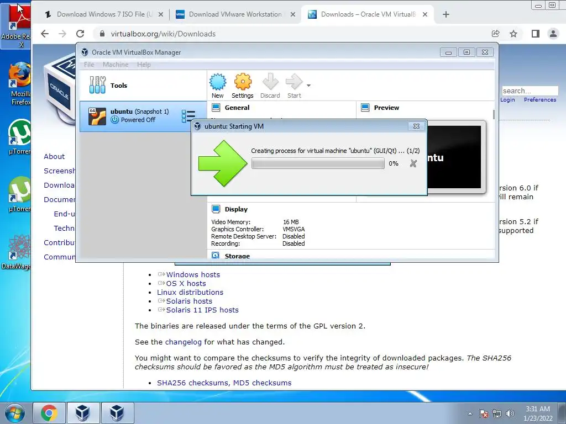Click the Chrome address bar URL
This screenshot has height=424, width=566.
(x=163, y=34)
